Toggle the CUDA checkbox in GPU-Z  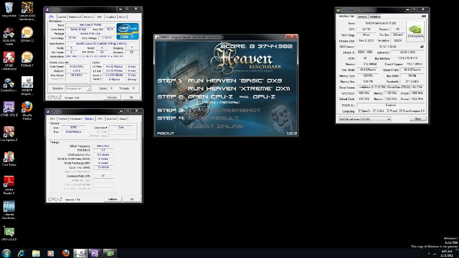click(x=374, y=111)
